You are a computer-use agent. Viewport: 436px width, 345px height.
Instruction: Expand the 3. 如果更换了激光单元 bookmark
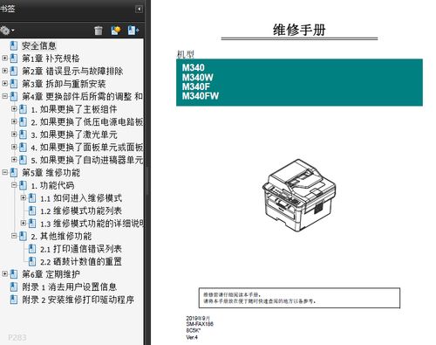point(14,135)
